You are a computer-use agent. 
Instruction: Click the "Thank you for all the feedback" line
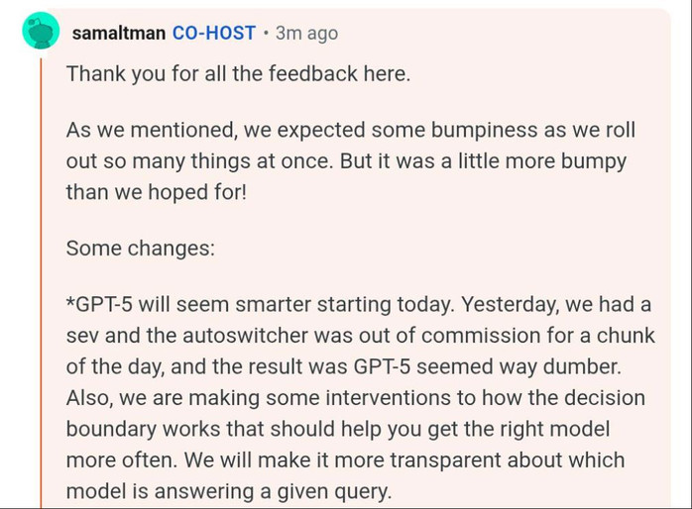click(x=238, y=74)
